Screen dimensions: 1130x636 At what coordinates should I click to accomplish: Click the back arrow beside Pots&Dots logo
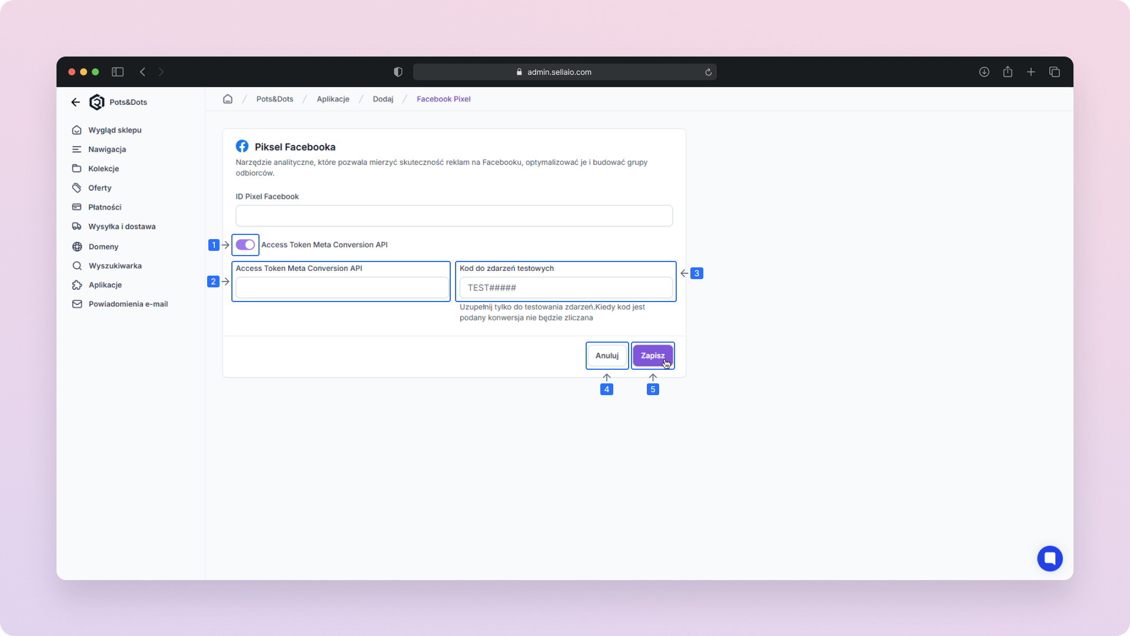tap(75, 102)
